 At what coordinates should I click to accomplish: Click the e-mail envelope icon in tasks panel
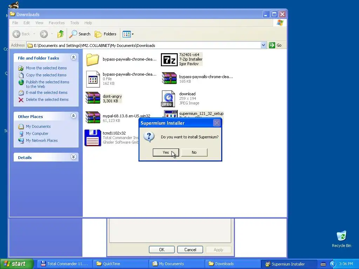pos(21,92)
